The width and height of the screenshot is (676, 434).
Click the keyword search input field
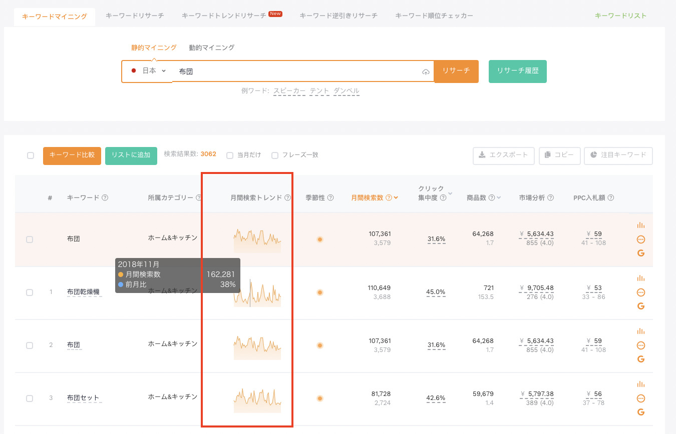point(295,71)
